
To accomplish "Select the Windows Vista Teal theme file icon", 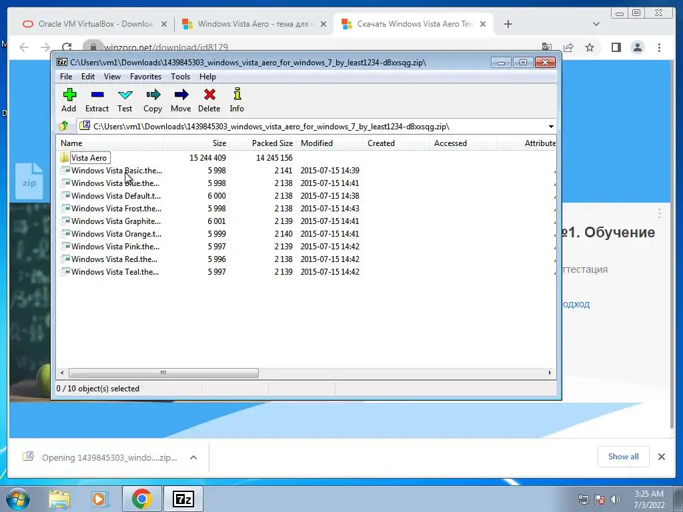I will tap(65, 272).
